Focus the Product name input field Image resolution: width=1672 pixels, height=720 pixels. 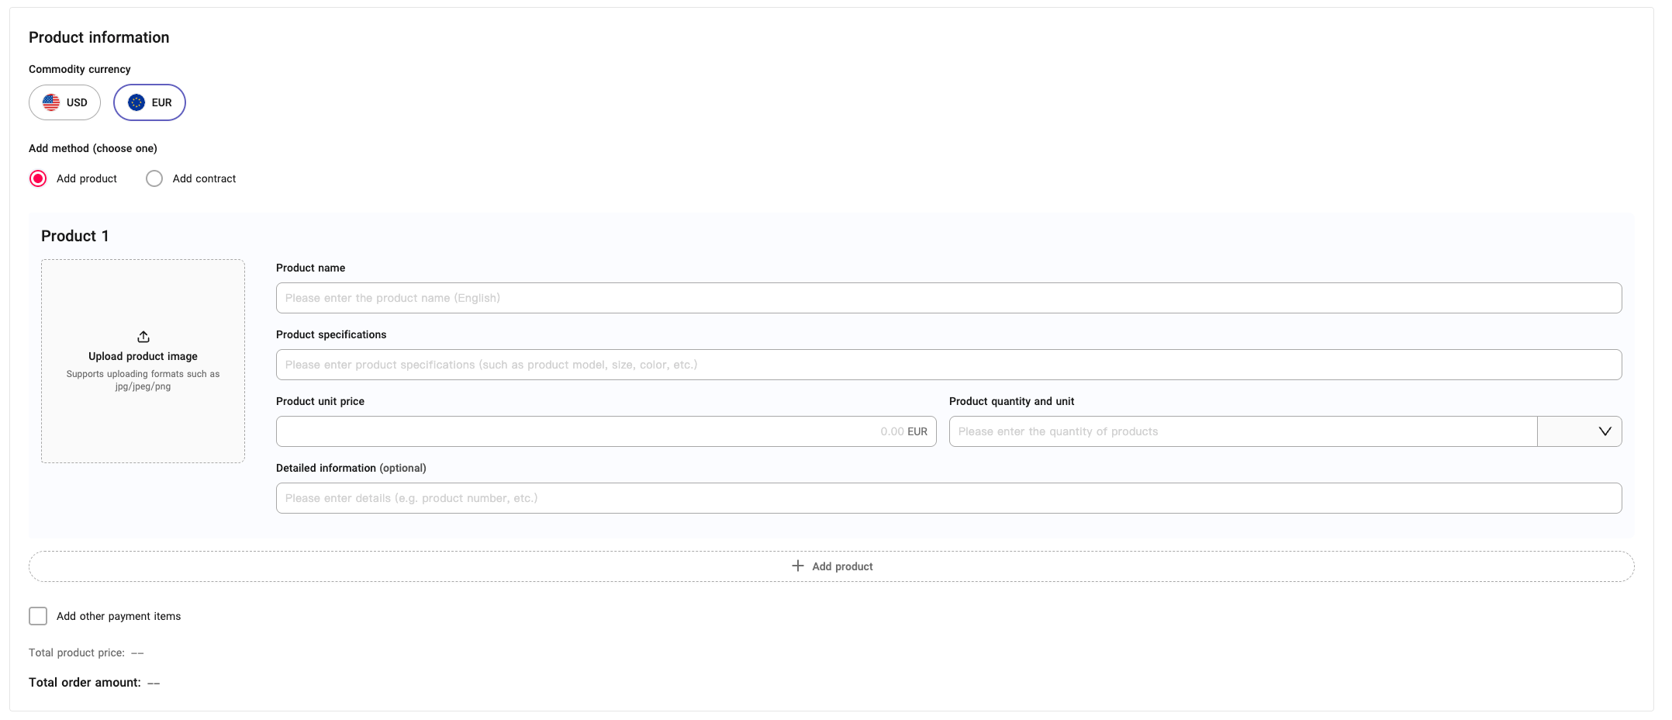869,297
